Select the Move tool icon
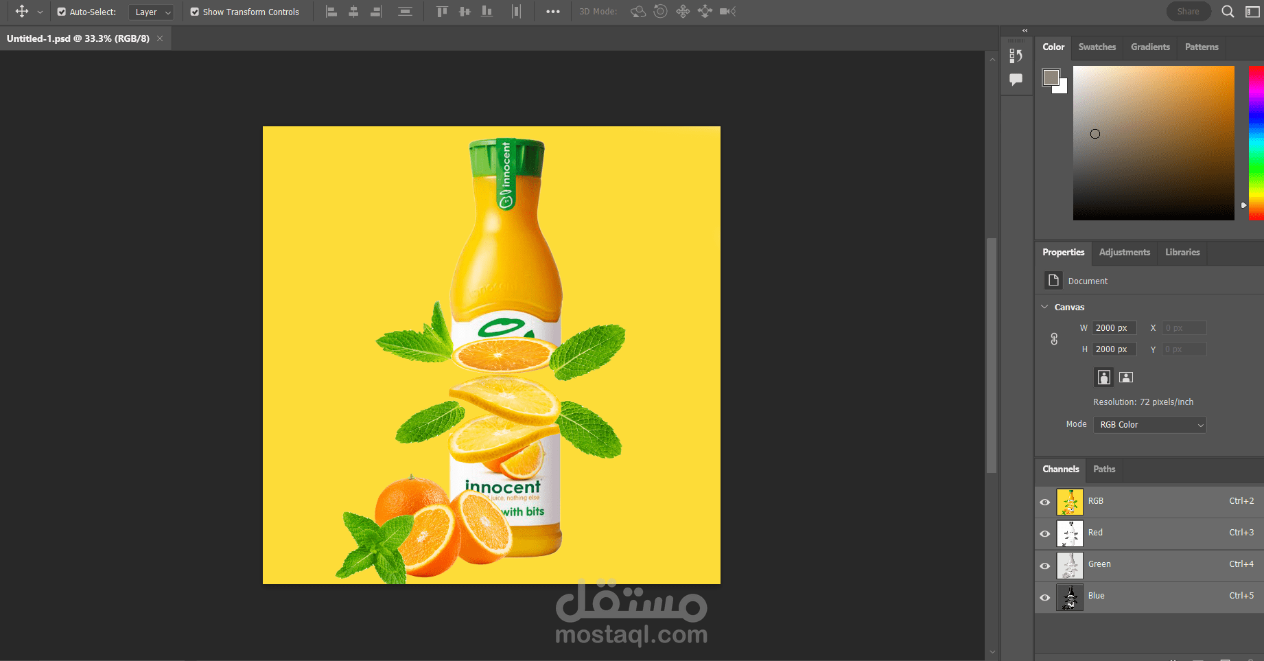This screenshot has width=1264, height=661. tap(22, 12)
